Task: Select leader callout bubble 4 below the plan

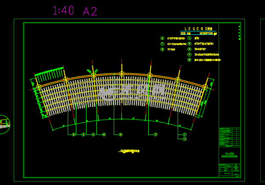Action: [x=93, y=135]
